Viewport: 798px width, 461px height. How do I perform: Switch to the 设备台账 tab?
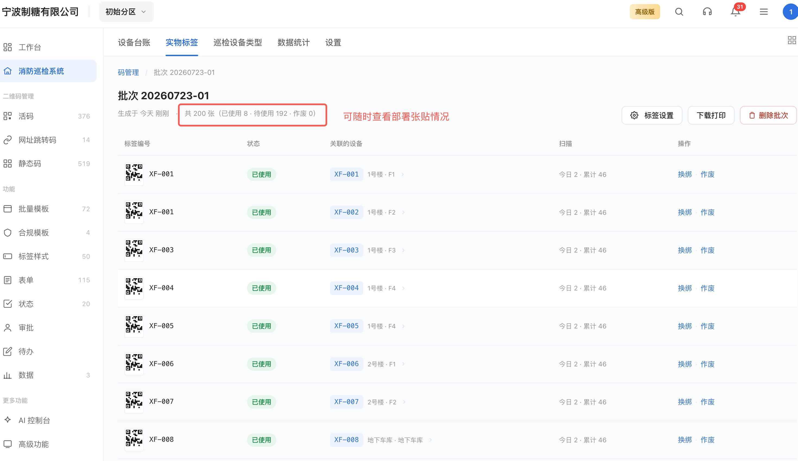point(134,42)
